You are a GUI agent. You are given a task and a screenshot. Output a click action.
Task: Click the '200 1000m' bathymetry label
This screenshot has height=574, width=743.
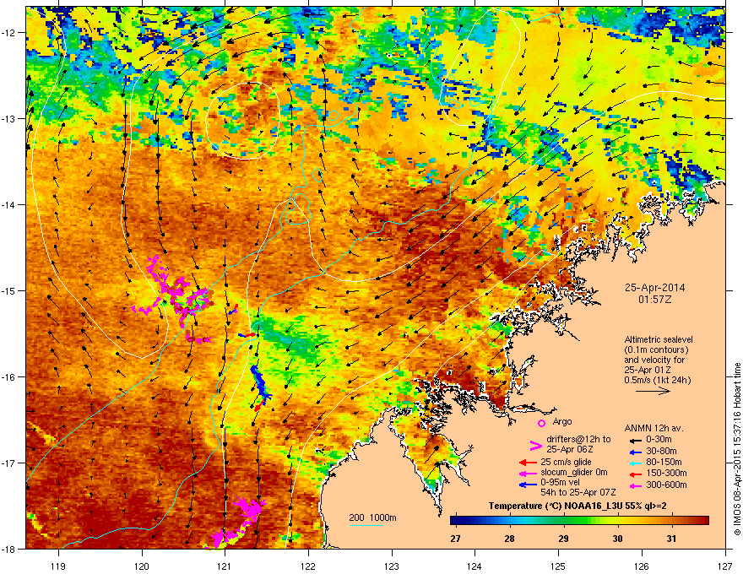[372, 517]
